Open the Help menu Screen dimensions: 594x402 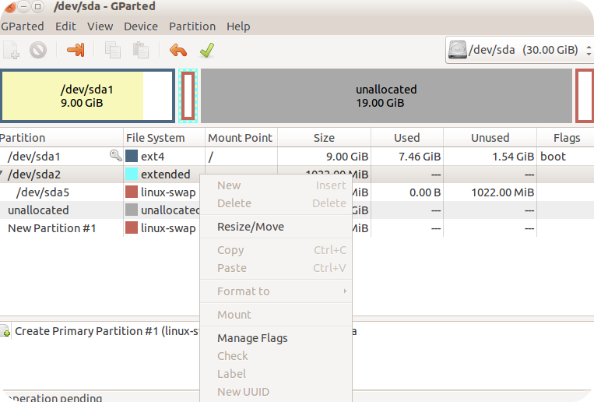(x=238, y=26)
